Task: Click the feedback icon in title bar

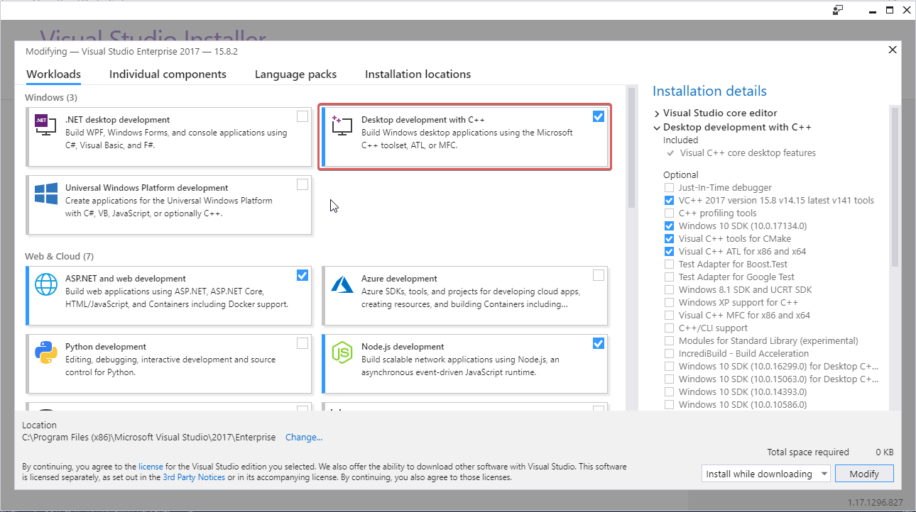Action: (838, 10)
